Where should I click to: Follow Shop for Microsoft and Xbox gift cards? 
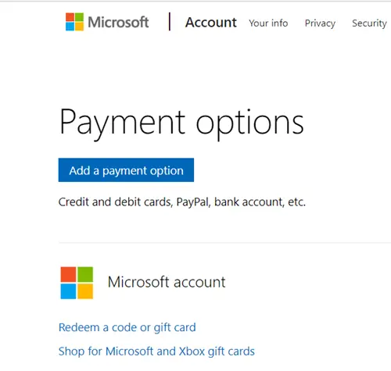tap(156, 351)
